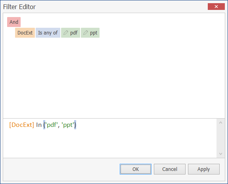Click the 'ppt' string in expression text

click(68, 125)
